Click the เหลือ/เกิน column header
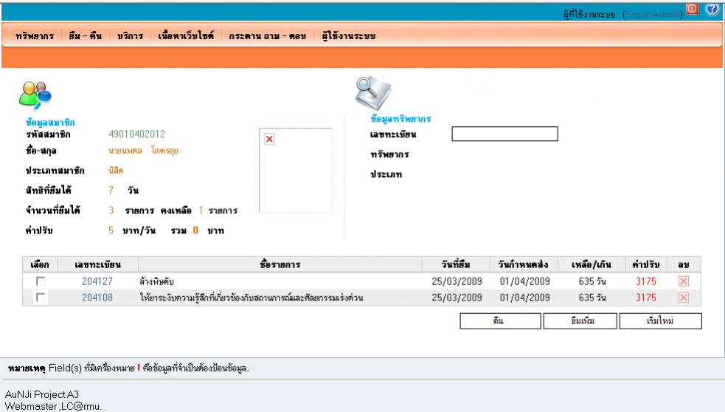Image resolution: width=725 pixels, height=412 pixels. (592, 264)
